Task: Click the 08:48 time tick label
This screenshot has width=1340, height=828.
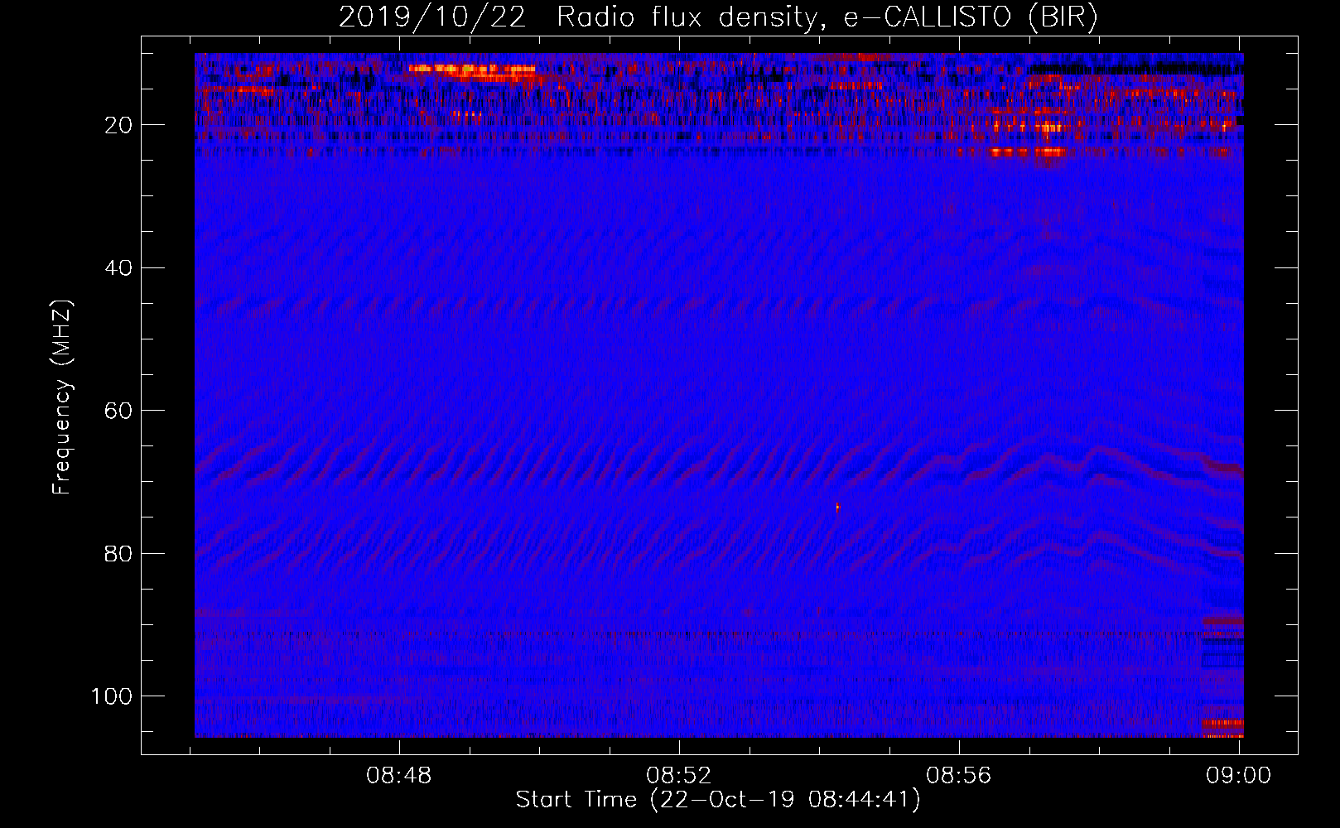Action: point(399,776)
